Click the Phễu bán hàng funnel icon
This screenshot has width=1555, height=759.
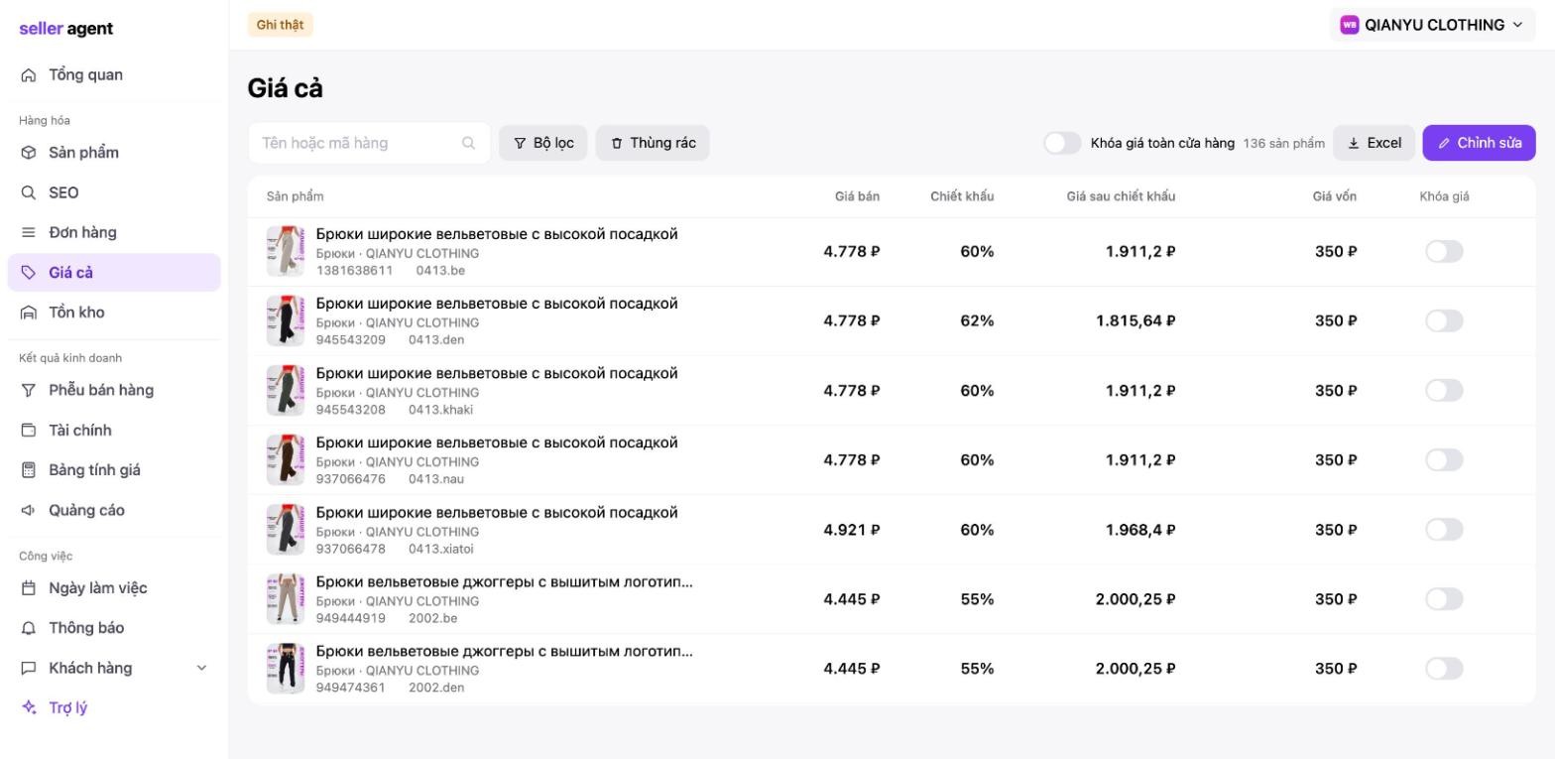29,390
